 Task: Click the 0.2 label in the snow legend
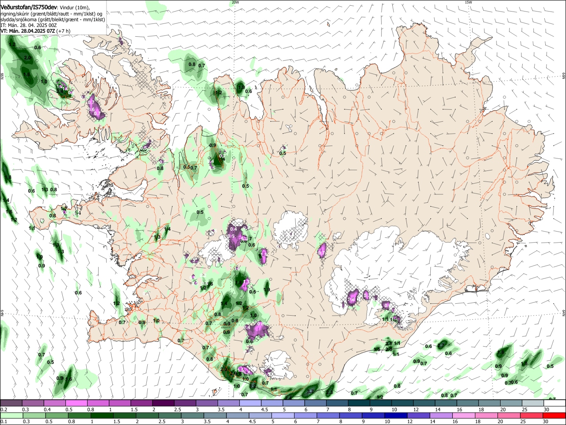[4, 410]
